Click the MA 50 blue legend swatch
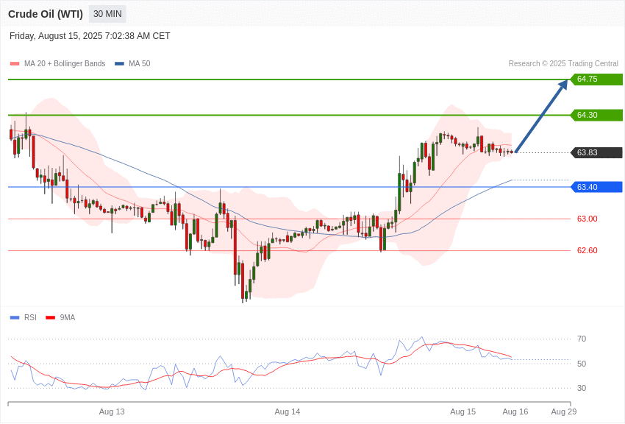 pos(119,64)
